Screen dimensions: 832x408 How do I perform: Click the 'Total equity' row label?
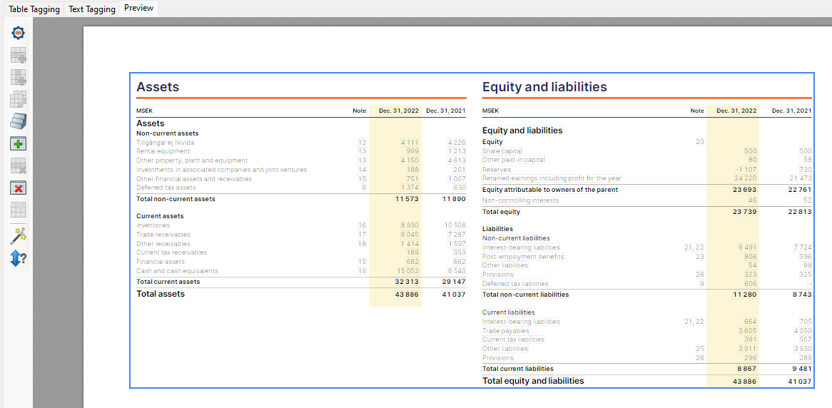[501, 212]
